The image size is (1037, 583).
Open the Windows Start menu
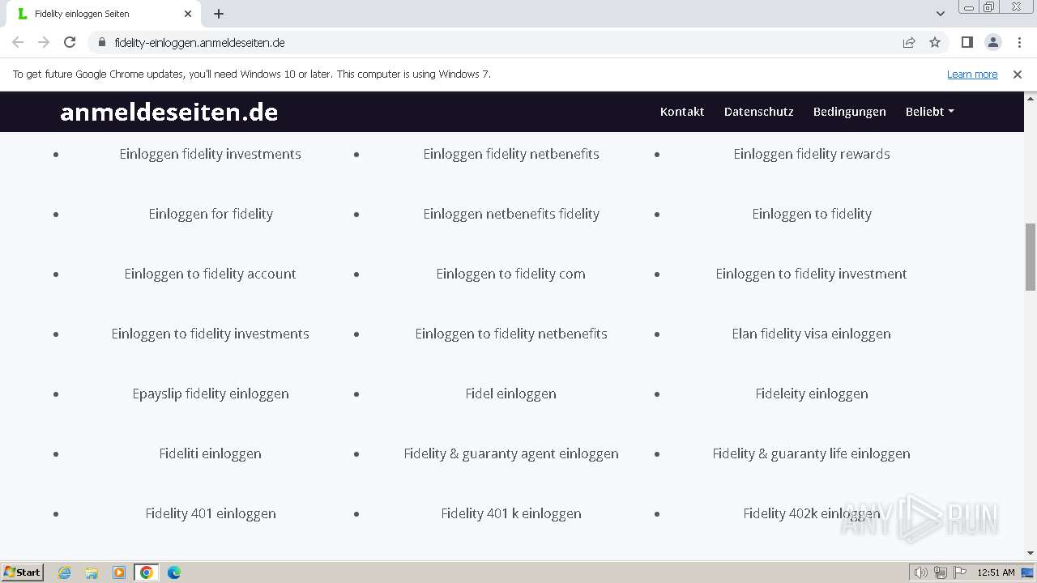(x=22, y=572)
